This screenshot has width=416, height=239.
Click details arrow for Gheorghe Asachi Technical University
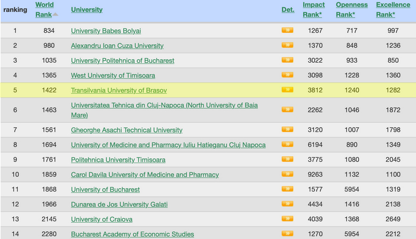[287, 129]
